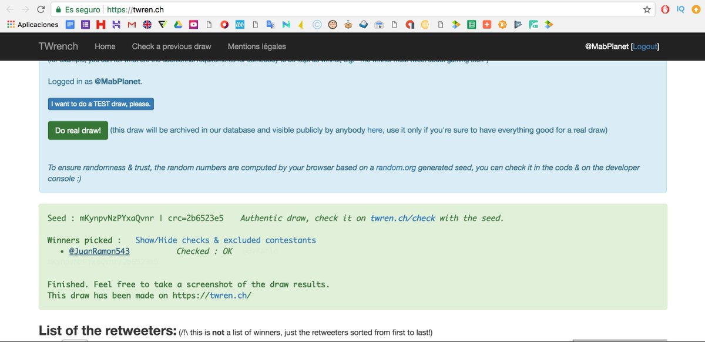
Task: Open the twren.ch/check link
Action: pyautogui.click(x=402, y=218)
